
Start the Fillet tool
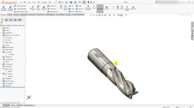tap(61, 7)
